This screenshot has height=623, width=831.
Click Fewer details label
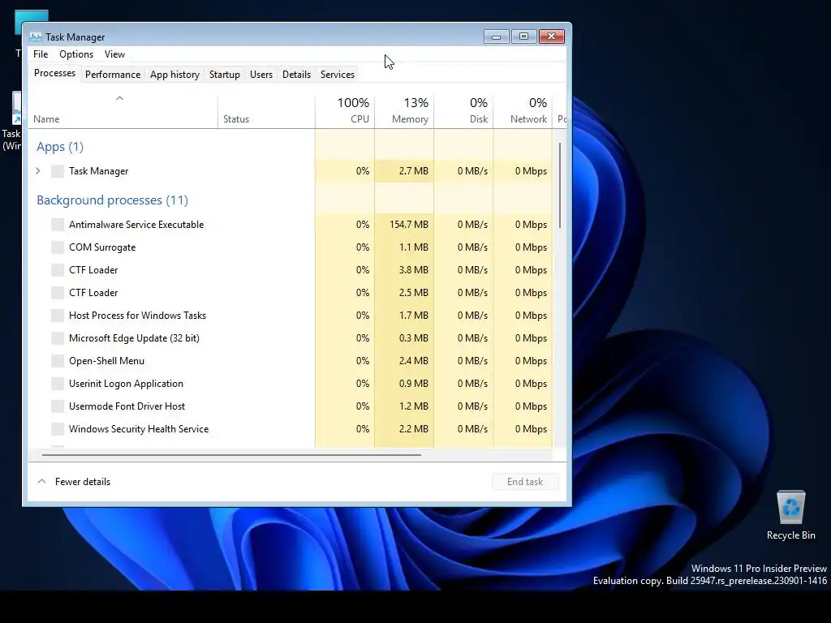tap(83, 482)
